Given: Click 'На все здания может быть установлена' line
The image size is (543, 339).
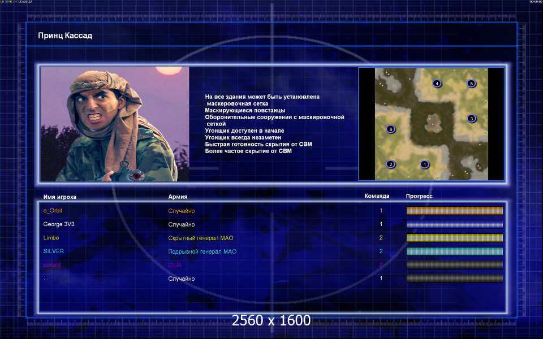Looking at the screenshot, I should point(262,97).
